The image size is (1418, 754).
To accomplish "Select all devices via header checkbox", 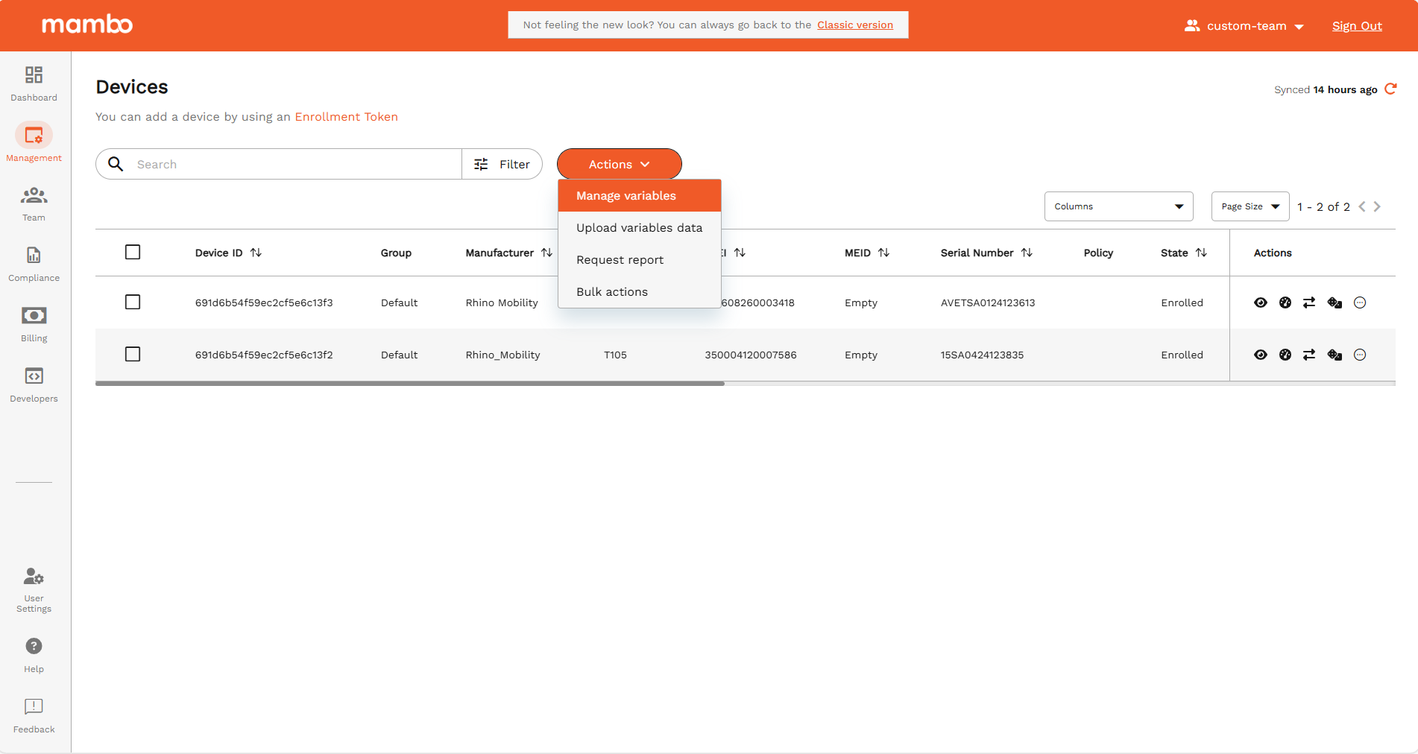I will [x=133, y=252].
